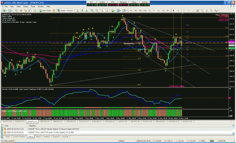Screen dimensions: 236x143
Task: Switch chart to bar chart style
Action: click(78, 11)
